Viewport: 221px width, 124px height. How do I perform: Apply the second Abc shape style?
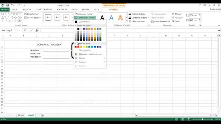tap(57, 18)
